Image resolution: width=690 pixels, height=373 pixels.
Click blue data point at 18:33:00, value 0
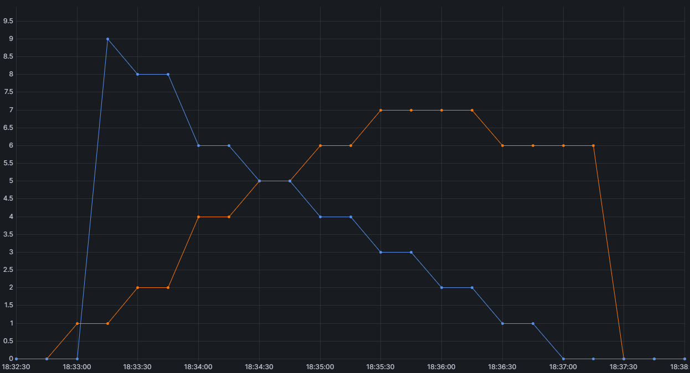click(77, 359)
